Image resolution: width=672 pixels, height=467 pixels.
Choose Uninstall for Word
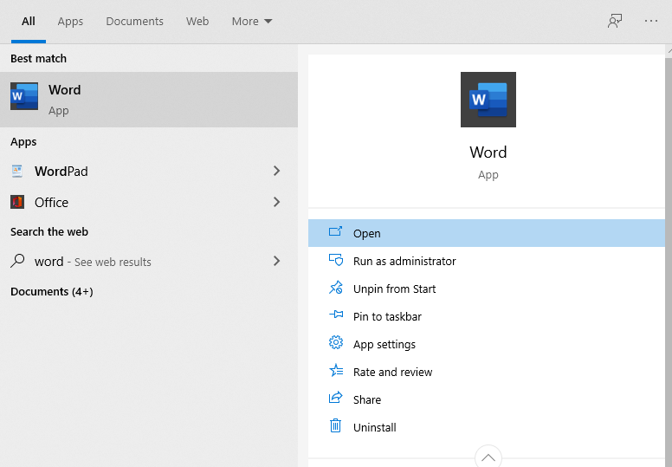(x=487, y=427)
